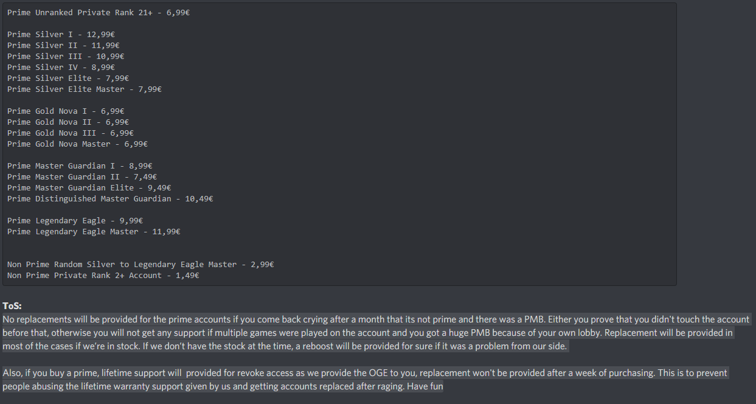Click the bold ToS: heading

(12, 306)
